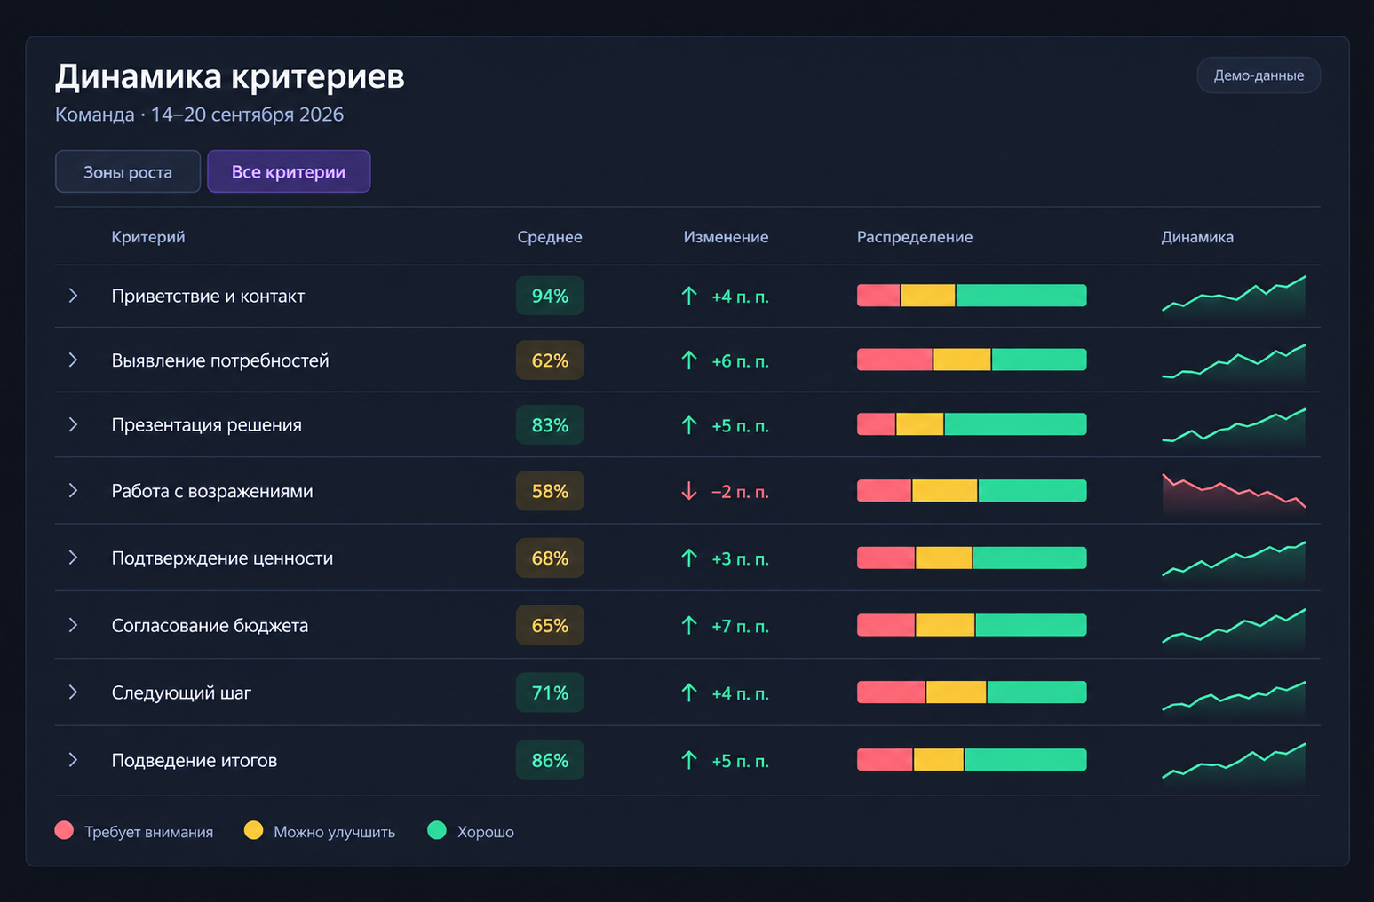The height and width of the screenshot is (902, 1374).
Task: Click the distribution bar for Следующий шаг
Action: click(972, 692)
